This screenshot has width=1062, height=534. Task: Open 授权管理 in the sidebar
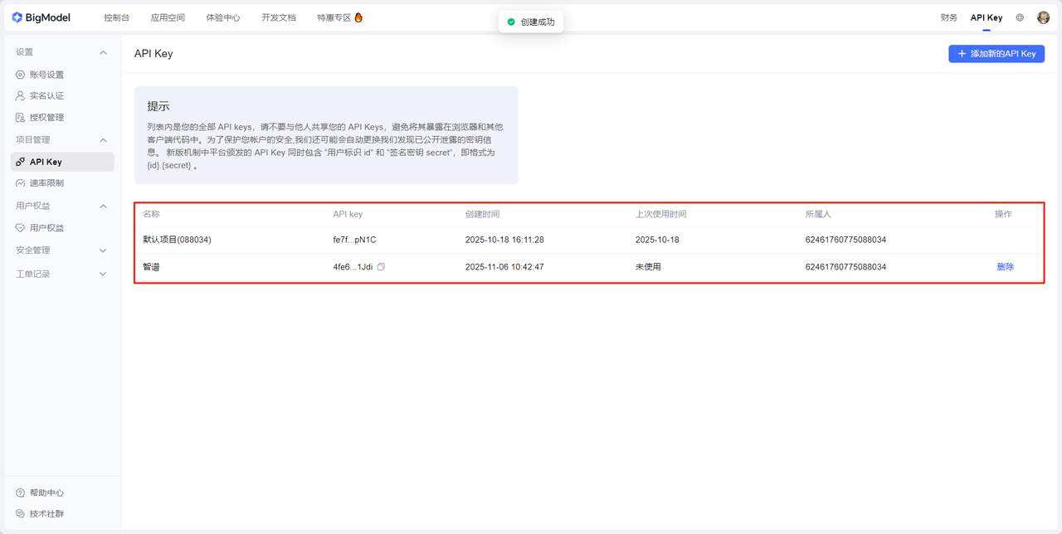[x=46, y=118]
